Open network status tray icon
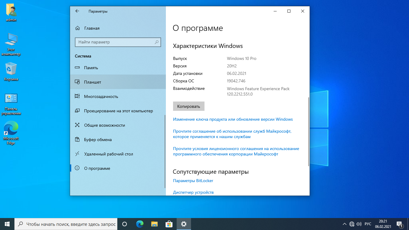This screenshot has width=409, height=230. [352, 224]
